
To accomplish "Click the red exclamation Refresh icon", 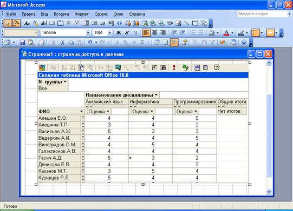I will click(x=174, y=67).
